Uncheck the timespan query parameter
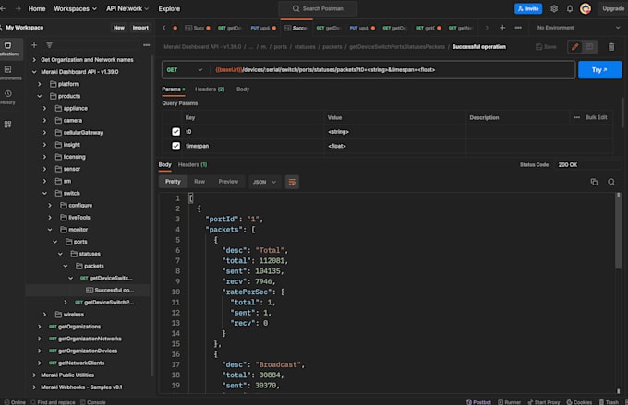Screen dimensions: 628x405 tap(175, 146)
